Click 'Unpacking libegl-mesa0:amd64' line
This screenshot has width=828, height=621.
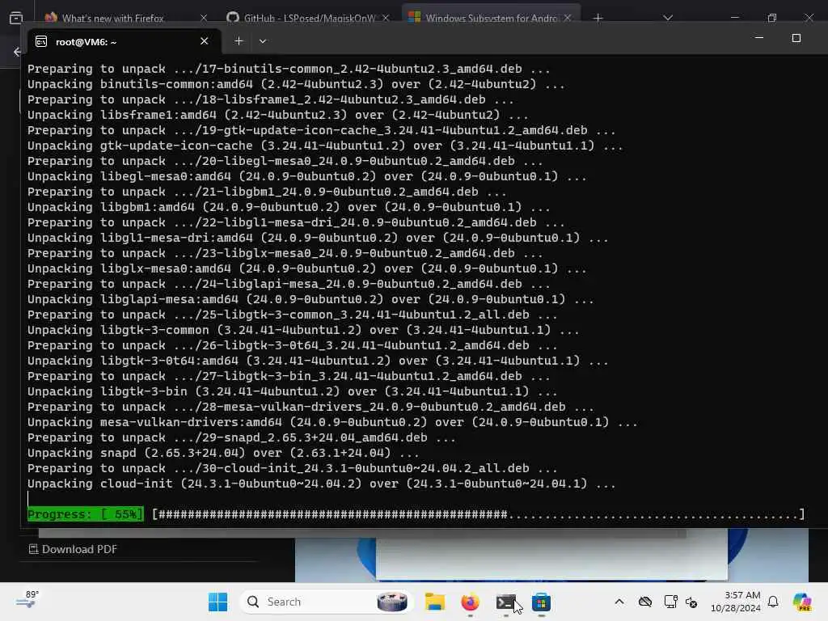click(306, 175)
